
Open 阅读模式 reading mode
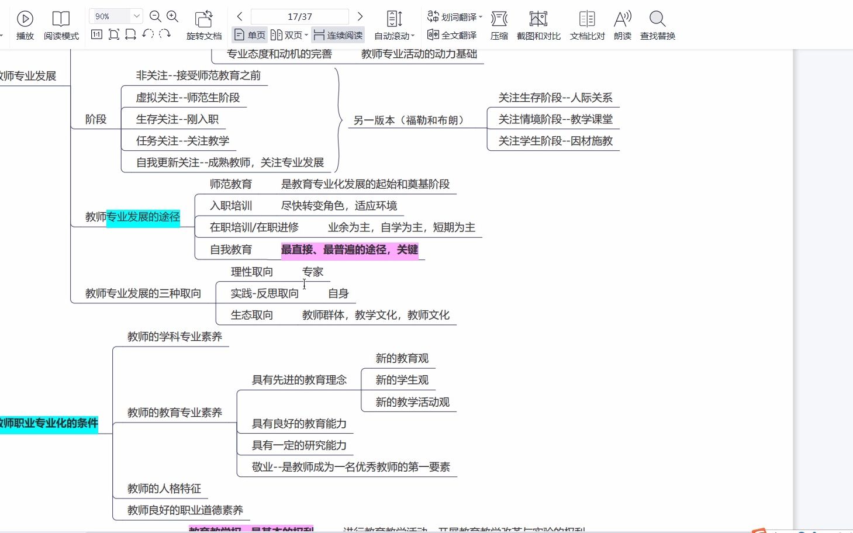coord(61,26)
